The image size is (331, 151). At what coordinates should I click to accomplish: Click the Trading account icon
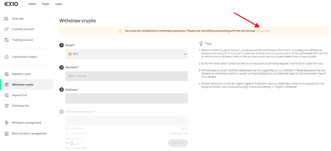pos(6,40)
